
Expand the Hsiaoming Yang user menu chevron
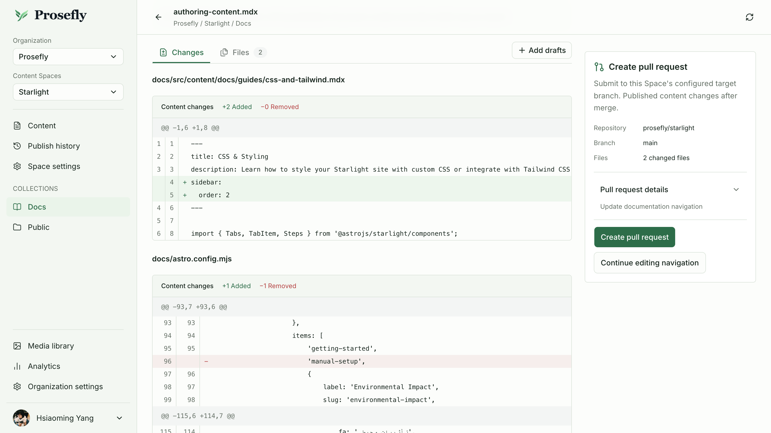(119, 418)
